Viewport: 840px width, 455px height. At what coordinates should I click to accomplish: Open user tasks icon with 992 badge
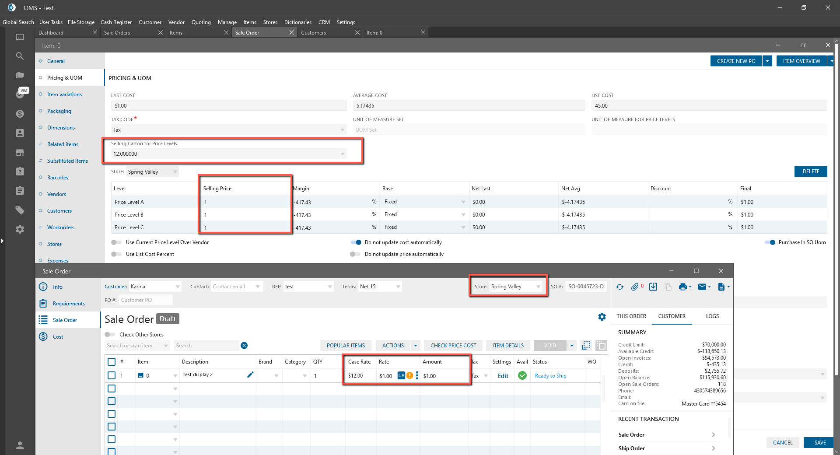click(x=20, y=94)
